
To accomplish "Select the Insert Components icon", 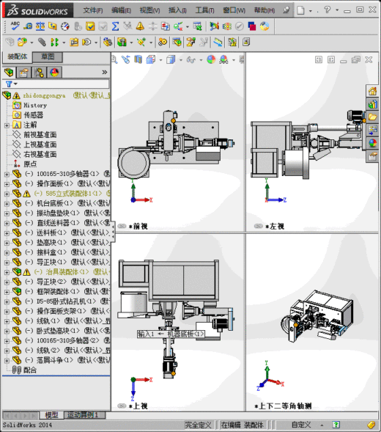I will point(22,42).
